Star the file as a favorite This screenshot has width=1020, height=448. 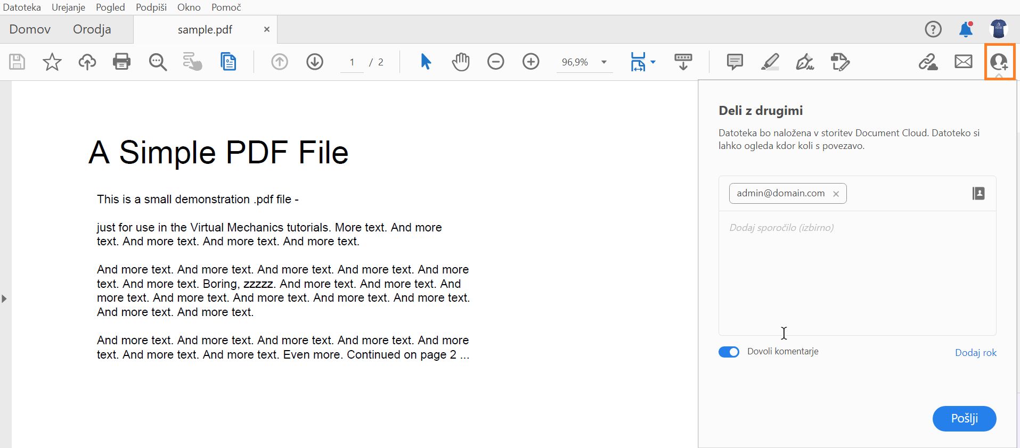point(52,62)
